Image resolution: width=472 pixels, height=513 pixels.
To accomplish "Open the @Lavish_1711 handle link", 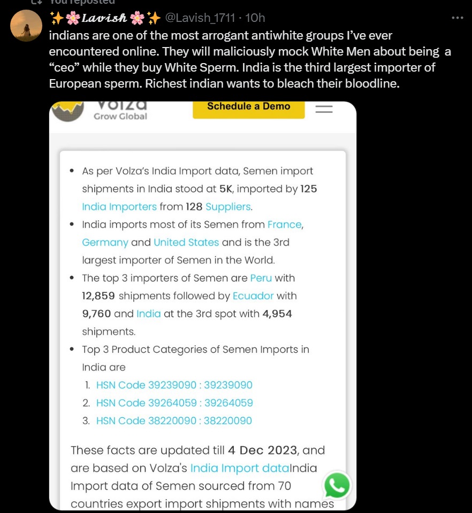I will coord(200,18).
